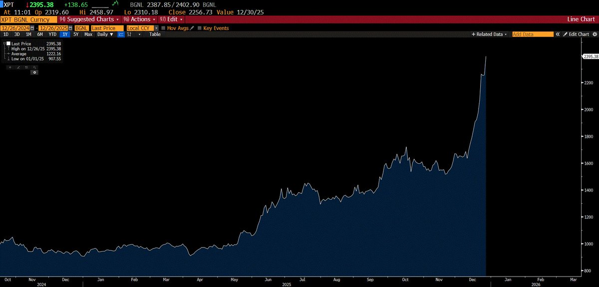
Task: Click the +138.65 change value in header
Action: tap(76, 4)
